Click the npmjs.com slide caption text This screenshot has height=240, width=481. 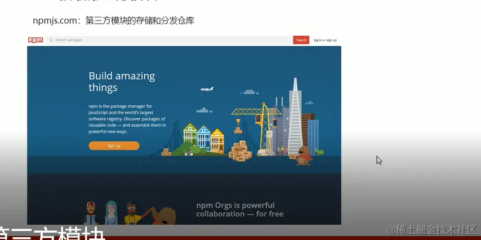[114, 21]
